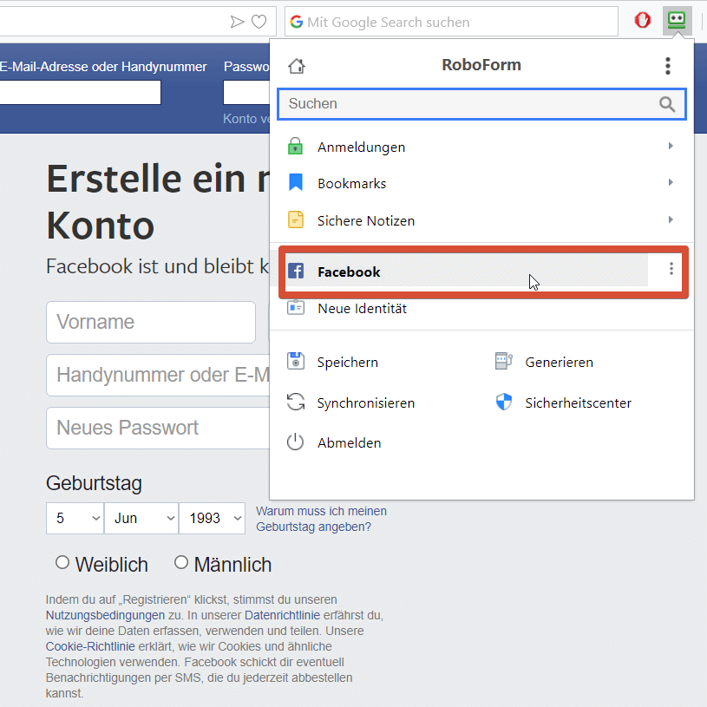
Task: Click the 'Mit Google Search suchen' field
Action: tap(451, 22)
